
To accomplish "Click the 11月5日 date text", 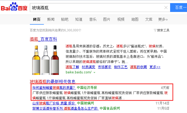I will [163, 108].
